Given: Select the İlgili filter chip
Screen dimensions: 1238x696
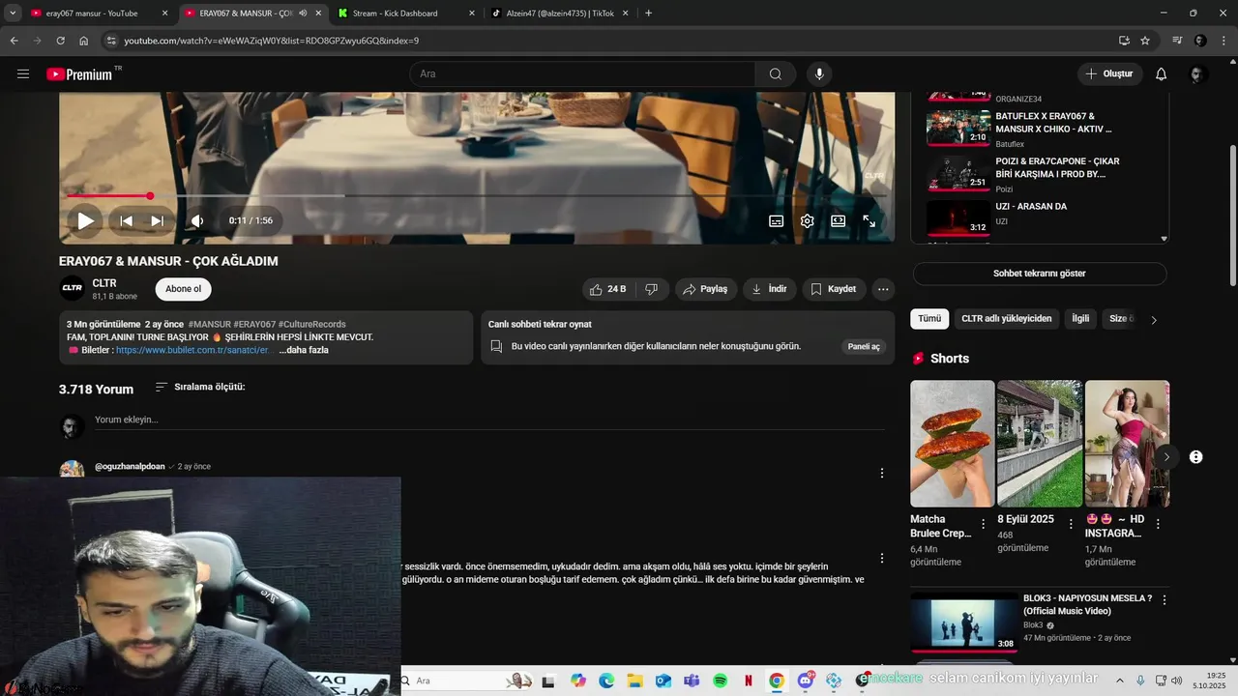Looking at the screenshot, I should click(1080, 318).
